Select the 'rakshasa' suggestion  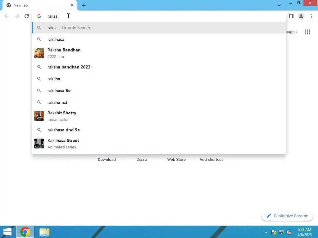[x=159, y=39]
